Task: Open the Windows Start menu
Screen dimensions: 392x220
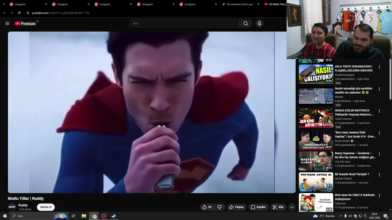Action: tap(5, 216)
